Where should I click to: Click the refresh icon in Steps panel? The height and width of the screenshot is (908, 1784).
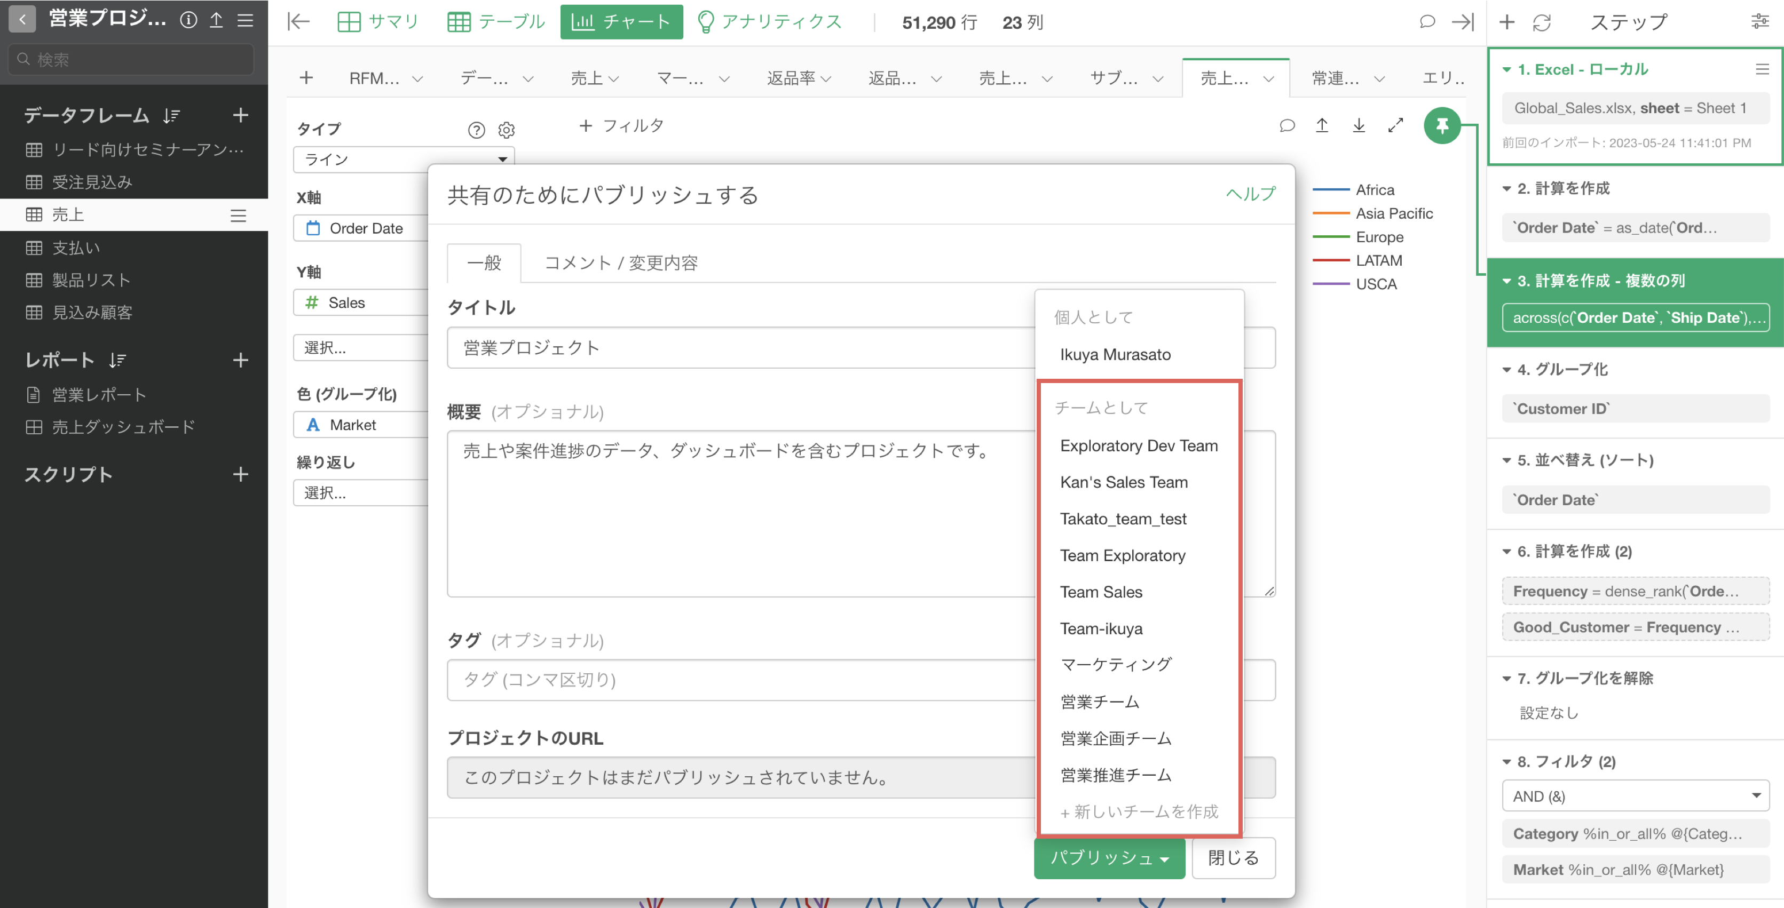1542,22
